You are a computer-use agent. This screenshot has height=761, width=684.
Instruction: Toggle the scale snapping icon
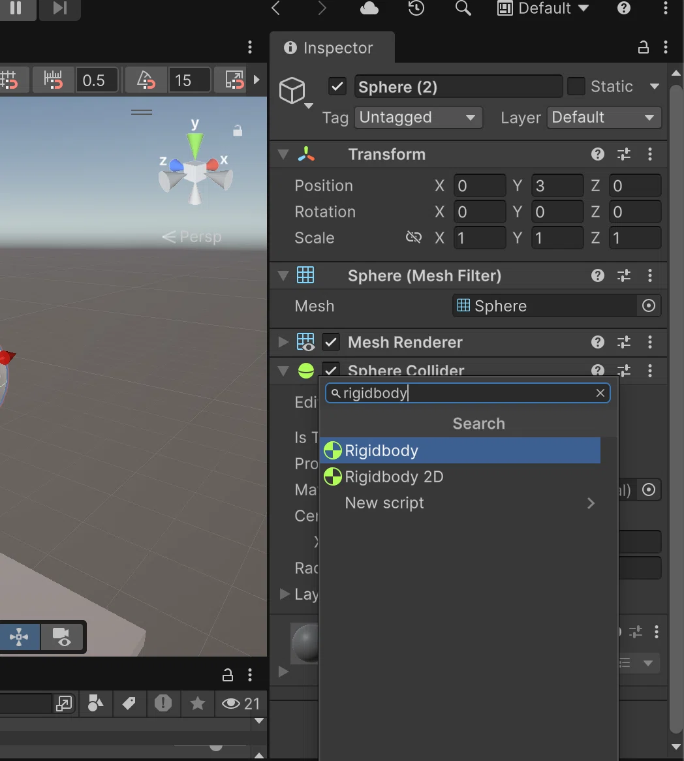(x=235, y=80)
